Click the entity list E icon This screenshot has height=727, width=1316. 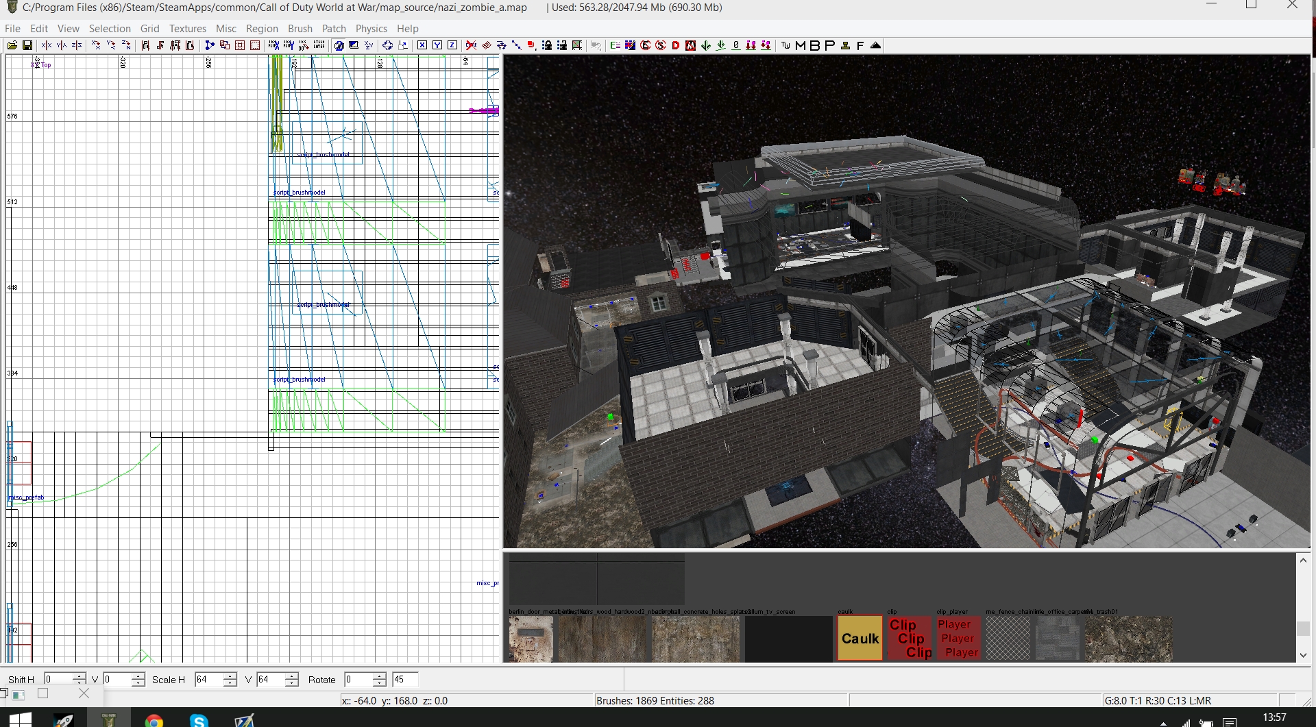click(x=616, y=45)
